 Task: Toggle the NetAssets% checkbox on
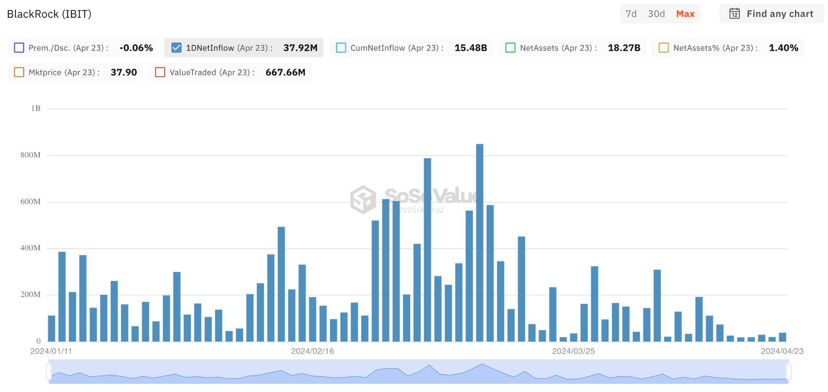663,48
